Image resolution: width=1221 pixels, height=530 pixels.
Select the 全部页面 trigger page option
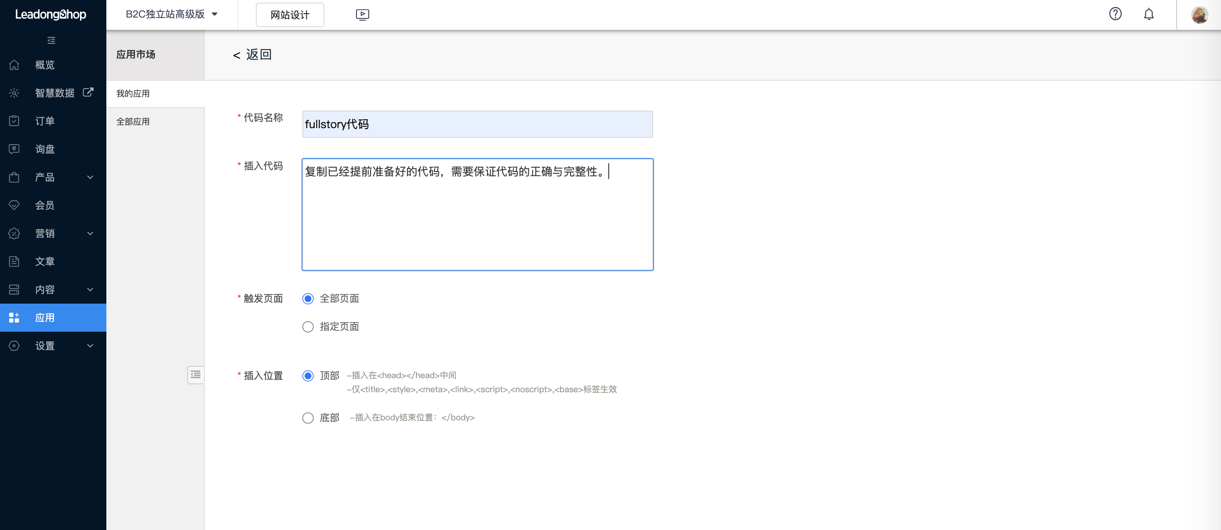coord(308,299)
